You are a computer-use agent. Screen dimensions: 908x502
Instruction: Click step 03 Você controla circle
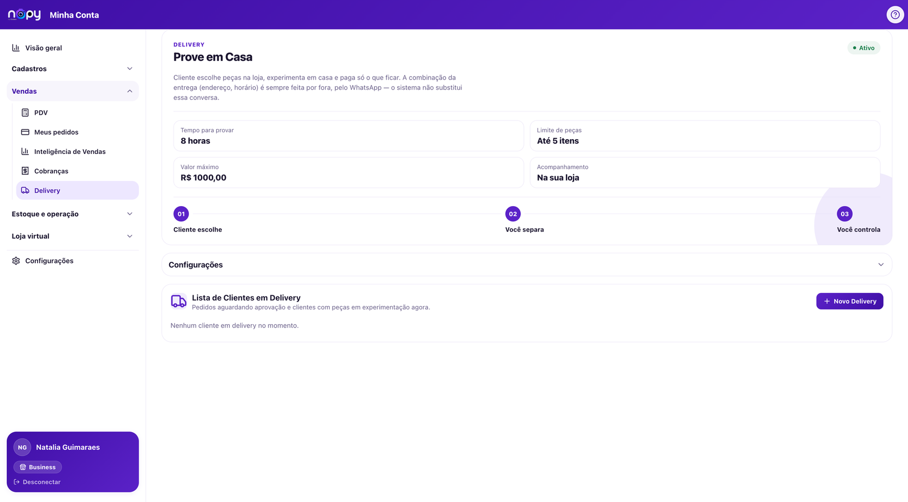(x=844, y=214)
